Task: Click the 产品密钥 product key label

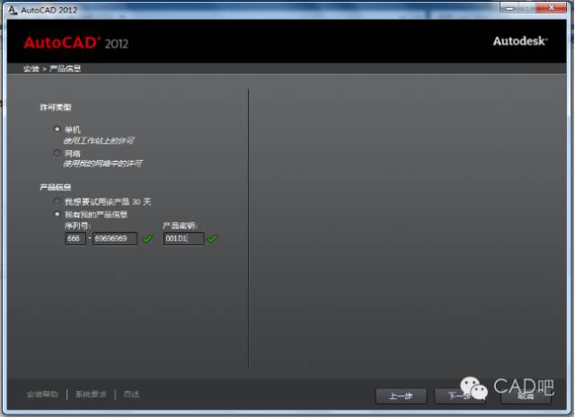Action: pos(180,226)
